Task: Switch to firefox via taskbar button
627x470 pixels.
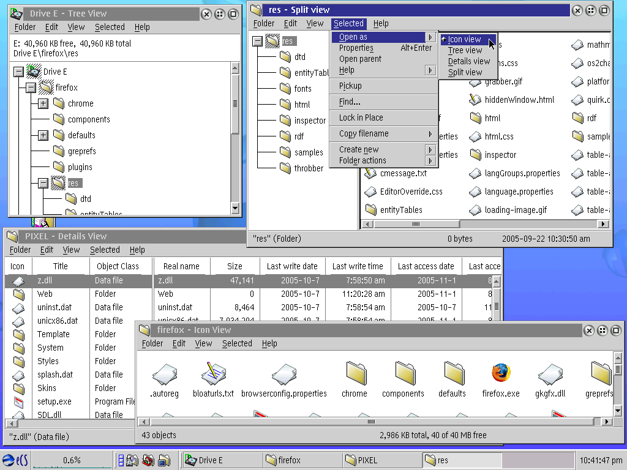Action: pyautogui.click(x=302, y=460)
